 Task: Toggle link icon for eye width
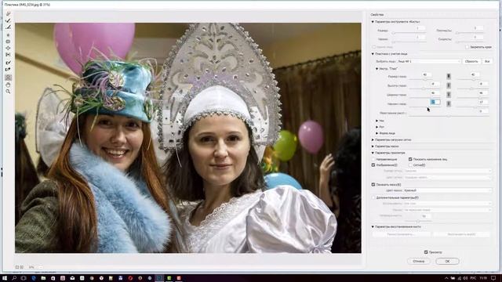pos(449,95)
